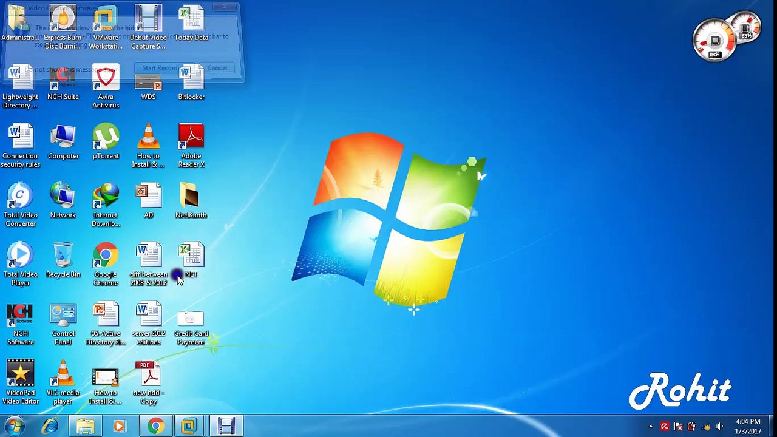Open the Avira tray icon
The image size is (777, 437).
(x=665, y=427)
